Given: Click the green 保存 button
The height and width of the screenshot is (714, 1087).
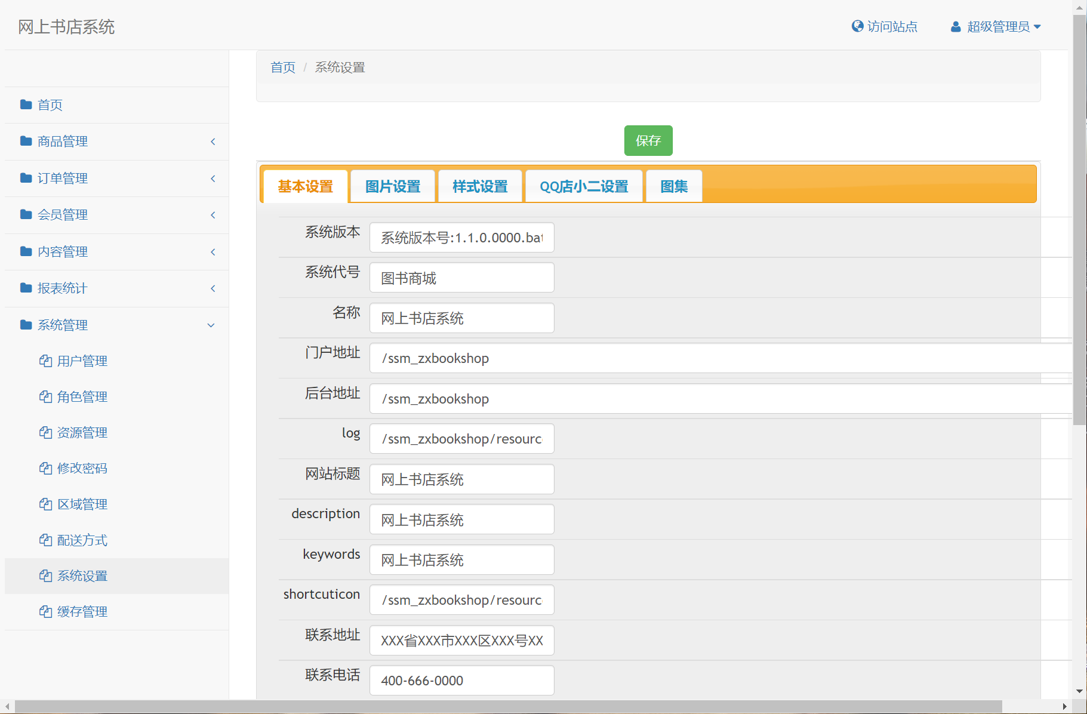Looking at the screenshot, I should tap(648, 140).
